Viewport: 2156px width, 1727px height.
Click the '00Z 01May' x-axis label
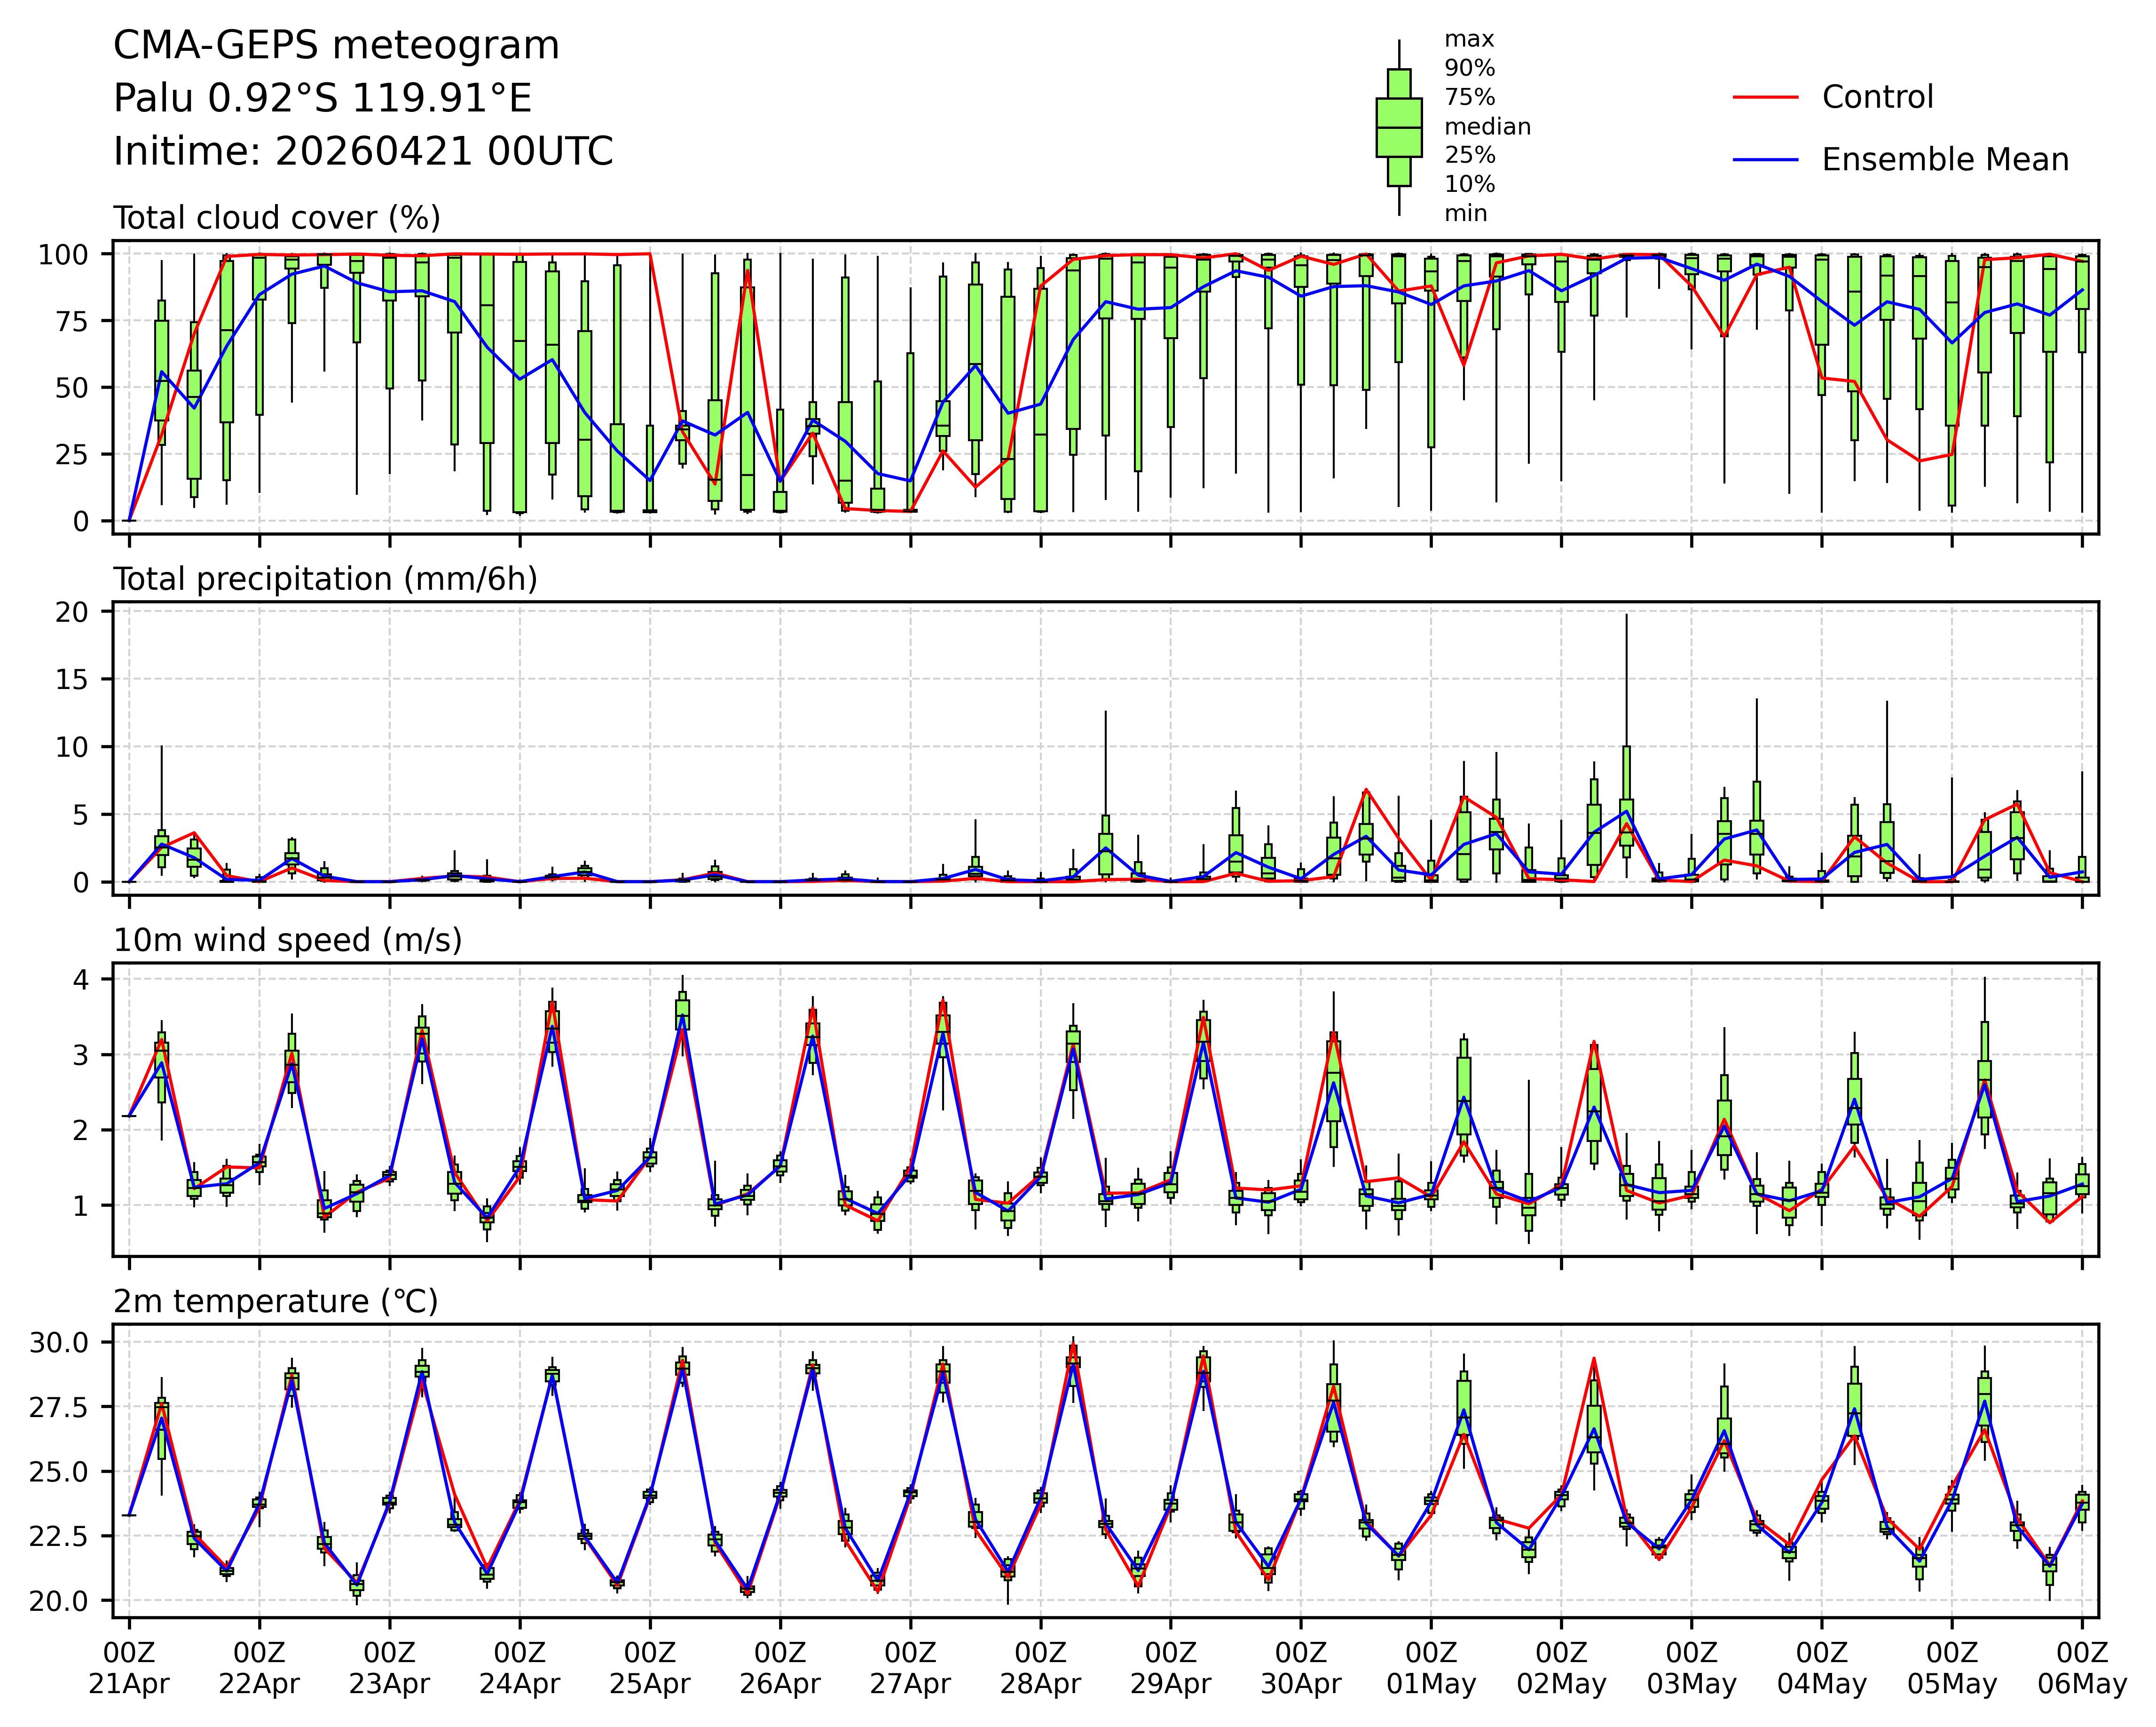pos(1430,1667)
